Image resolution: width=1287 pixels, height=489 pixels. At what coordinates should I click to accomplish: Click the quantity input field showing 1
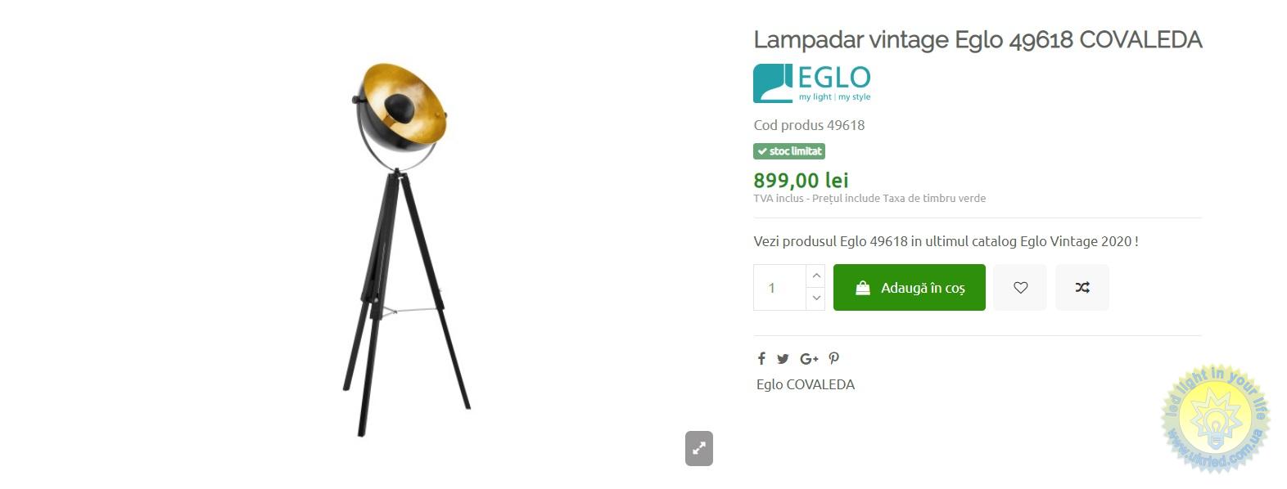pyautogui.click(x=779, y=288)
